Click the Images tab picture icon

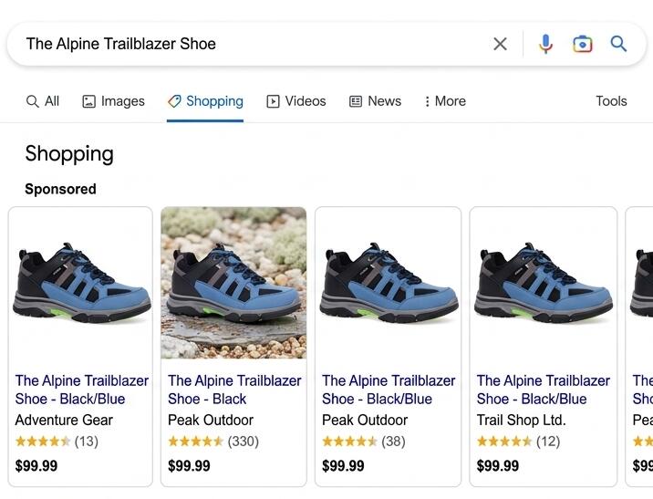[88, 101]
